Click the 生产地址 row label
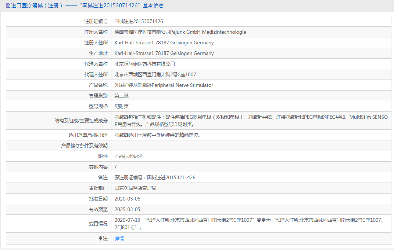 (x=98, y=53)
